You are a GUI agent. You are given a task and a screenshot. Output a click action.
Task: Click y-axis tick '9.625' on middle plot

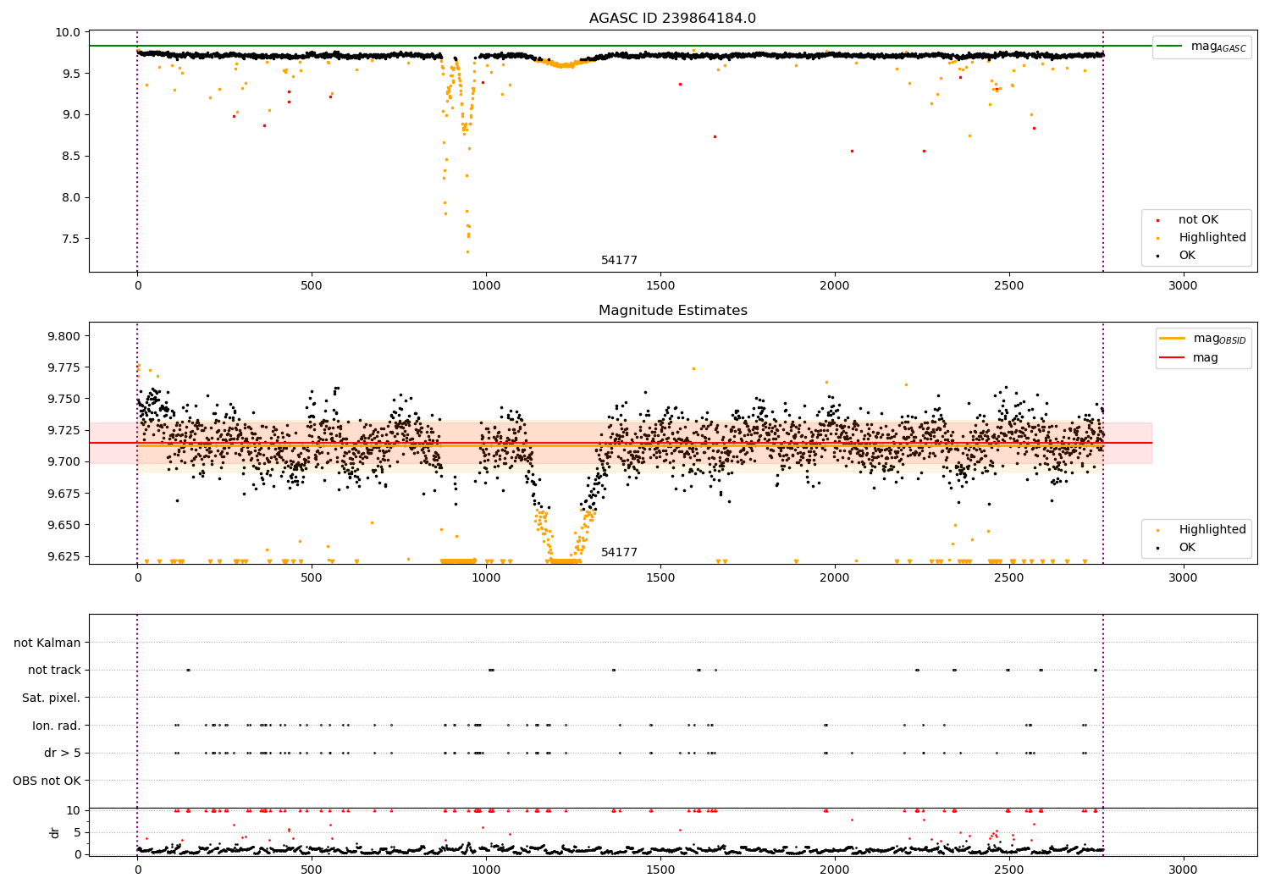point(63,556)
